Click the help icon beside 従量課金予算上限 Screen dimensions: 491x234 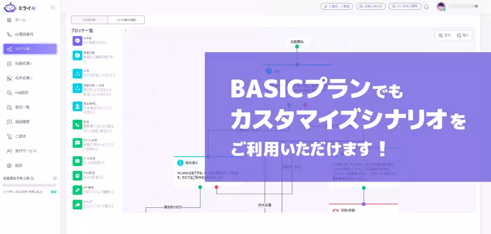pyautogui.click(x=32, y=178)
